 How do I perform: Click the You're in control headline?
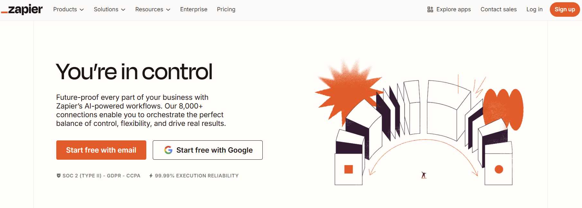click(x=134, y=71)
